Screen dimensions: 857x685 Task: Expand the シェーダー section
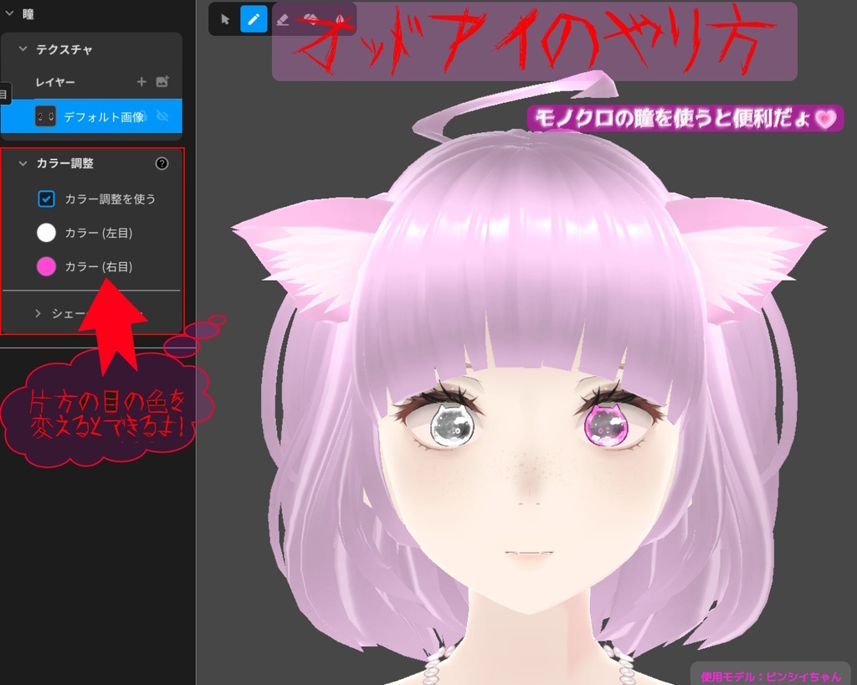click(x=37, y=313)
